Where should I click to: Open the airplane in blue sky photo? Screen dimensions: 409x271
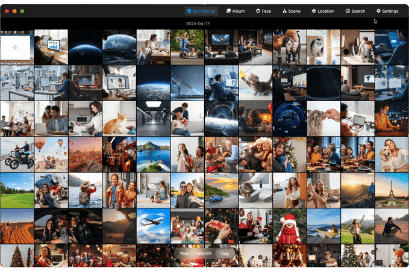pos(153,226)
